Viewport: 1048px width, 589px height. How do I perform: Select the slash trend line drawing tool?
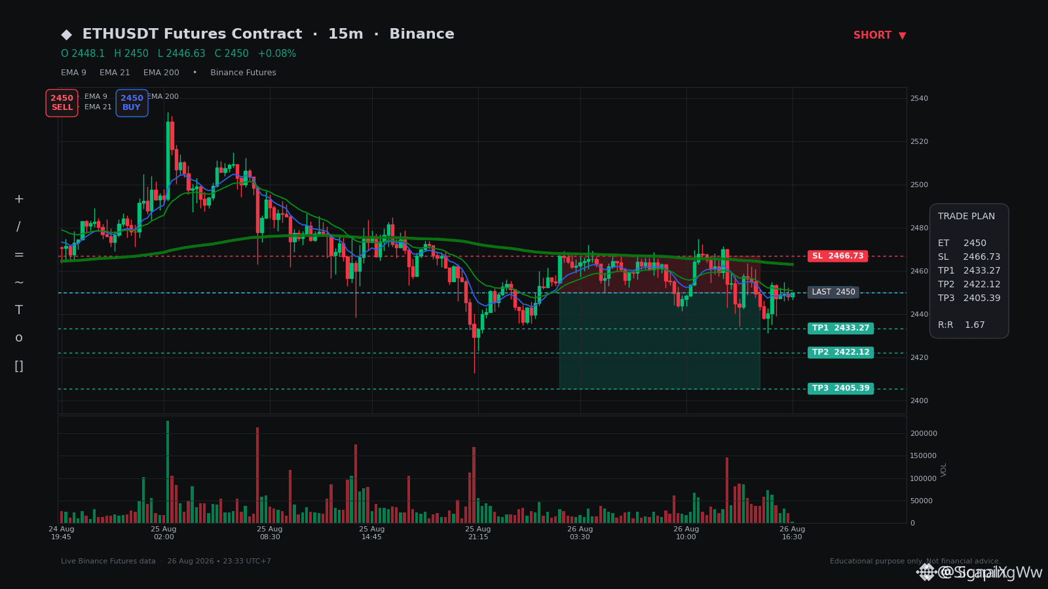(x=18, y=227)
